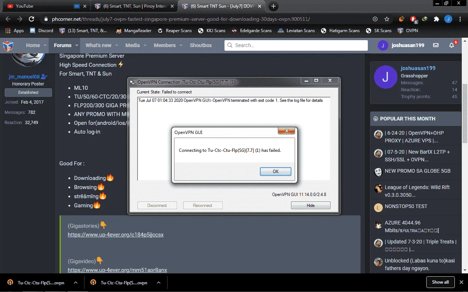Bookmark this page with the star icon
The height and width of the screenshot is (292, 468).
point(387,19)
